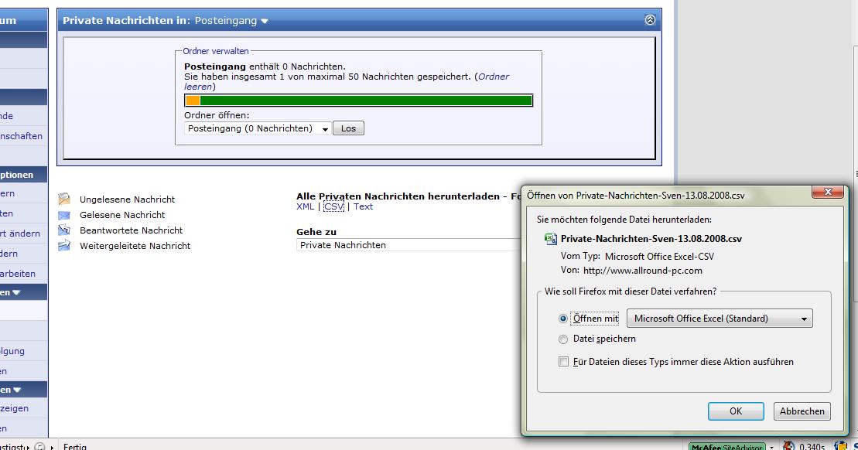Image resolution: width=858 pixels, height=450 pixels.
Task: Confirm the download dialog with OK
Action: pos(736,411)
